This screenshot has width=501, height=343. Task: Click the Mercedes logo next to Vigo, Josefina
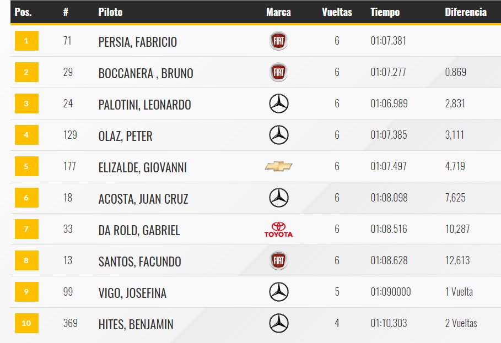(x=279, y=292)
